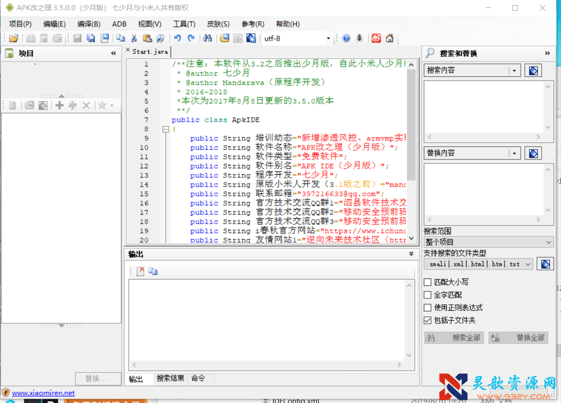The height and width of the screenshot is (403, 561).
Task: Click the paste clipboard icon
Action: tap(147, 38)
